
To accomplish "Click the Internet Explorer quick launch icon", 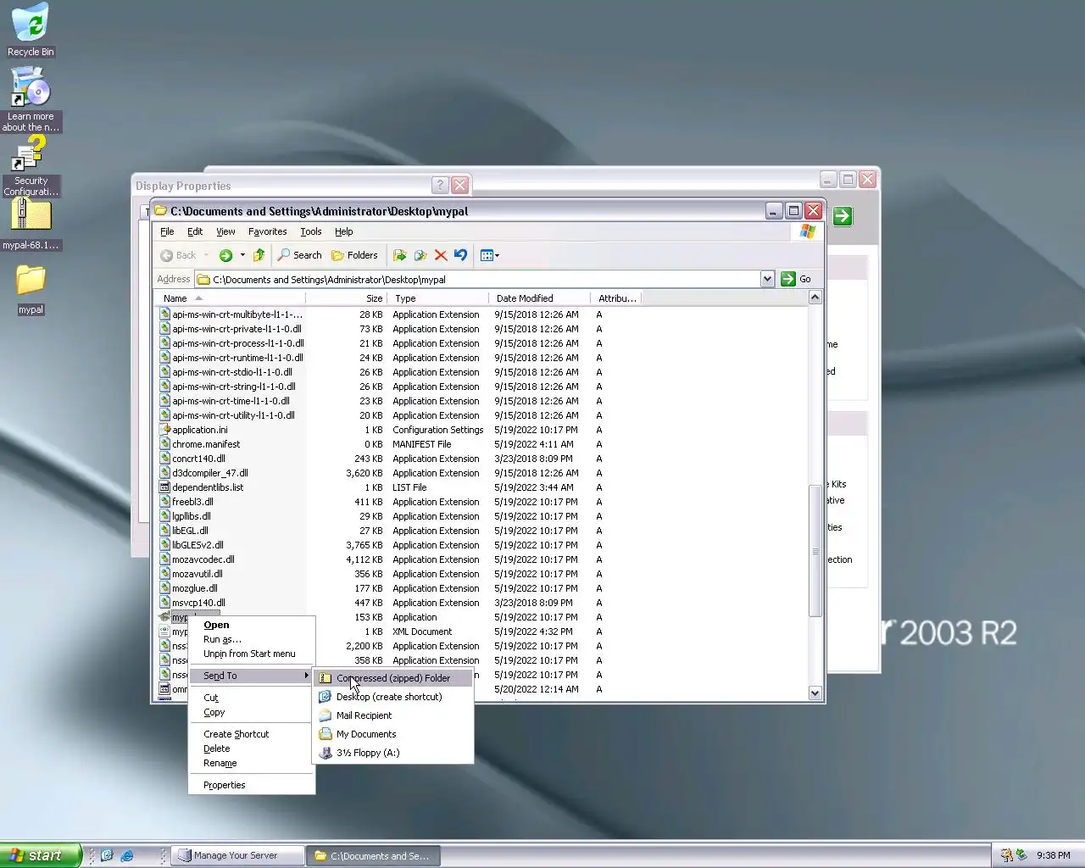I will tap(127, 855).
